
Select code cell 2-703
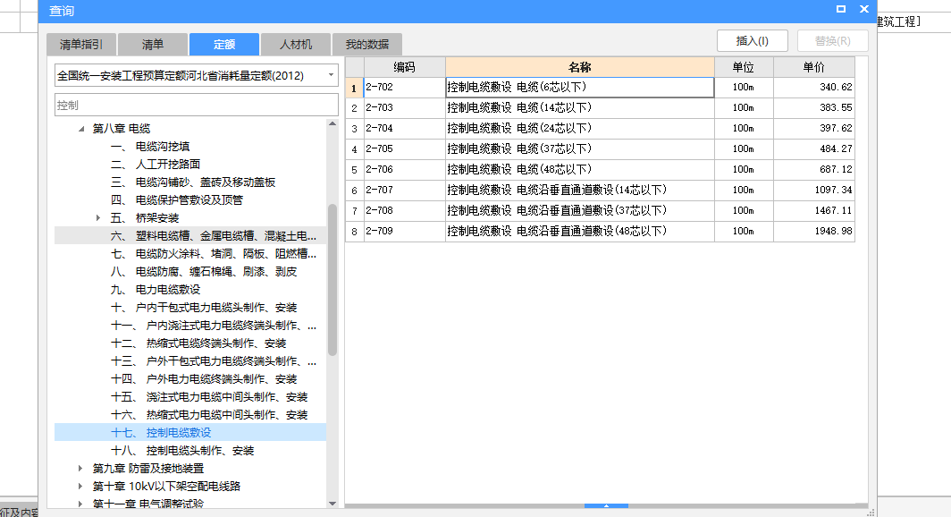405,108
